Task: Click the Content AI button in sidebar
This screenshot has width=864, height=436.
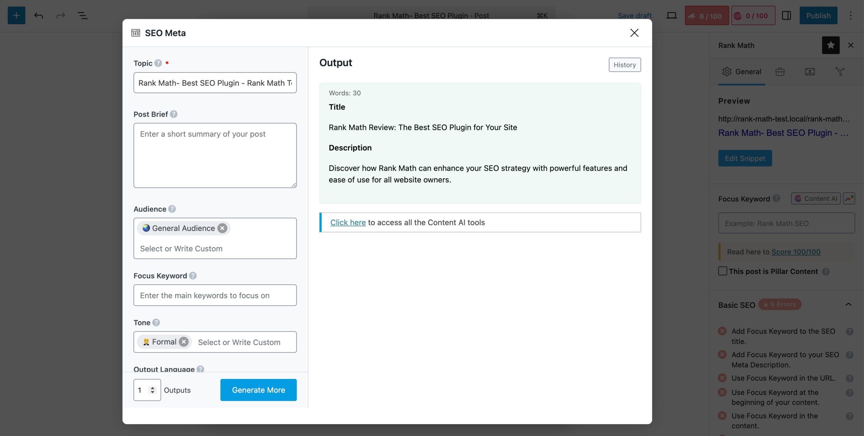Action: 816,199
